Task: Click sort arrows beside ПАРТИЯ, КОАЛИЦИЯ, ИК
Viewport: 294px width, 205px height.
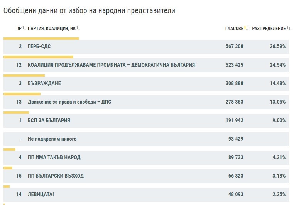Action: (78, 28)
